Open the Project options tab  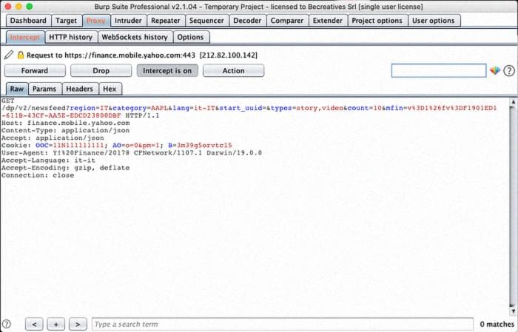(x=377, y=21)
